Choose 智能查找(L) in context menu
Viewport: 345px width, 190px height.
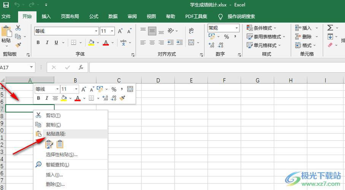70,165
